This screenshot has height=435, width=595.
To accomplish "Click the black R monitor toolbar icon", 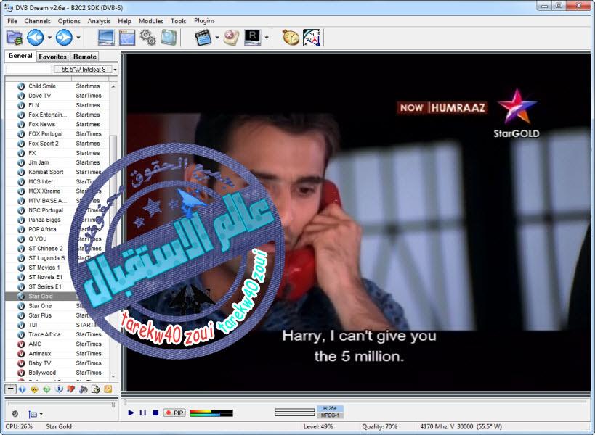I will click(x=253, y=38).
